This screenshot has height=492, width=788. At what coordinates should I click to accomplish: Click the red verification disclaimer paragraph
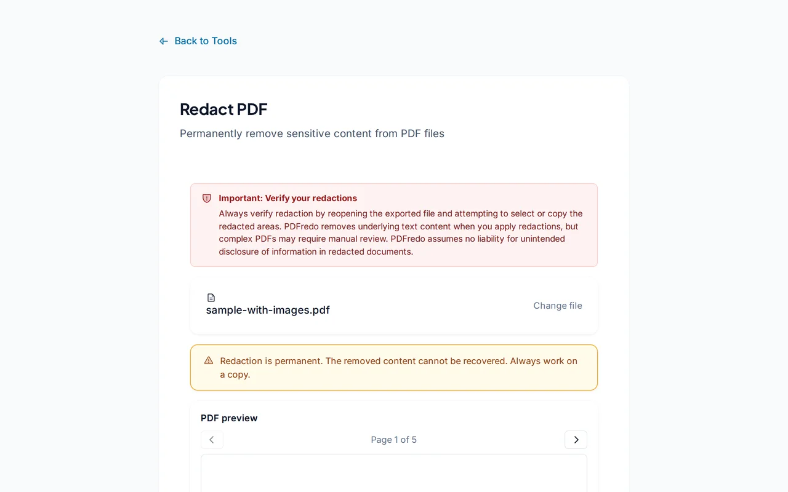400,232
